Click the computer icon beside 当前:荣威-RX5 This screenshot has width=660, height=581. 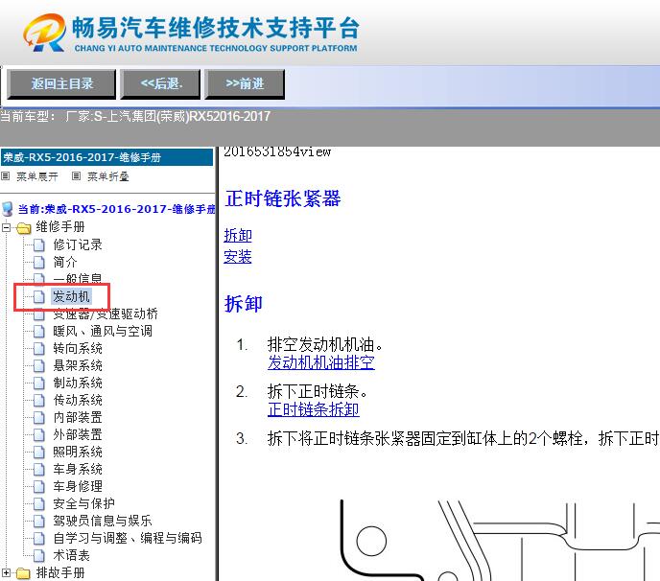click(x=8, y=209)
